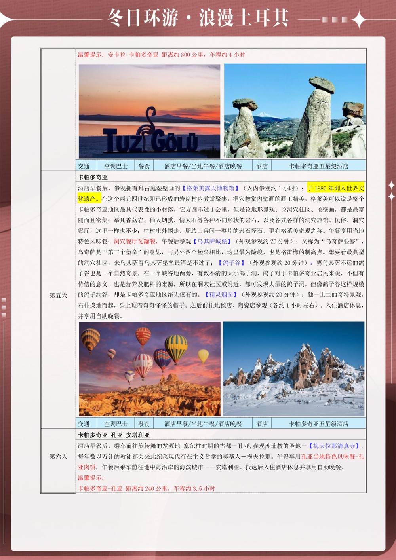Select the 第五天 row label
The width and height of the screenshot is (396, 560).
point(58,295)
